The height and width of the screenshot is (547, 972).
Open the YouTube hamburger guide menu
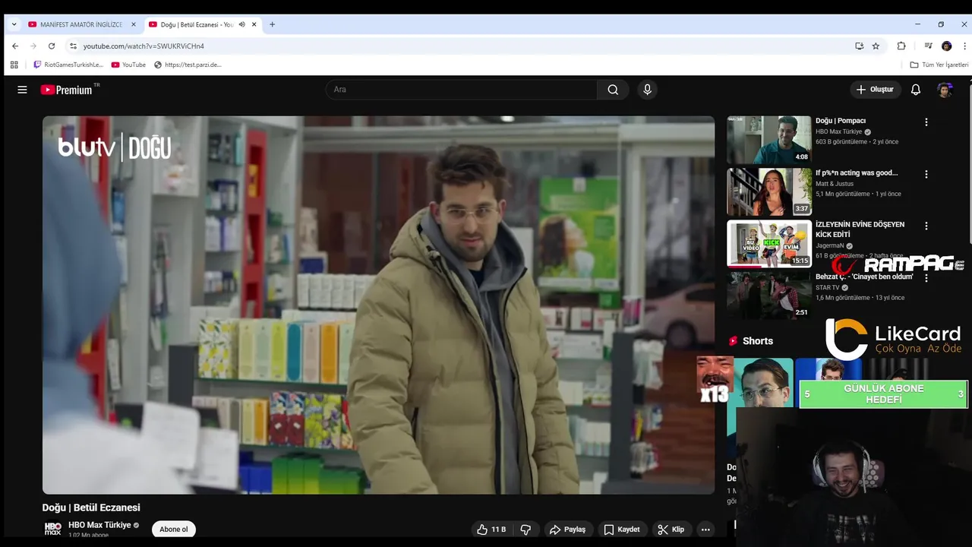click(x=22, y=90)
